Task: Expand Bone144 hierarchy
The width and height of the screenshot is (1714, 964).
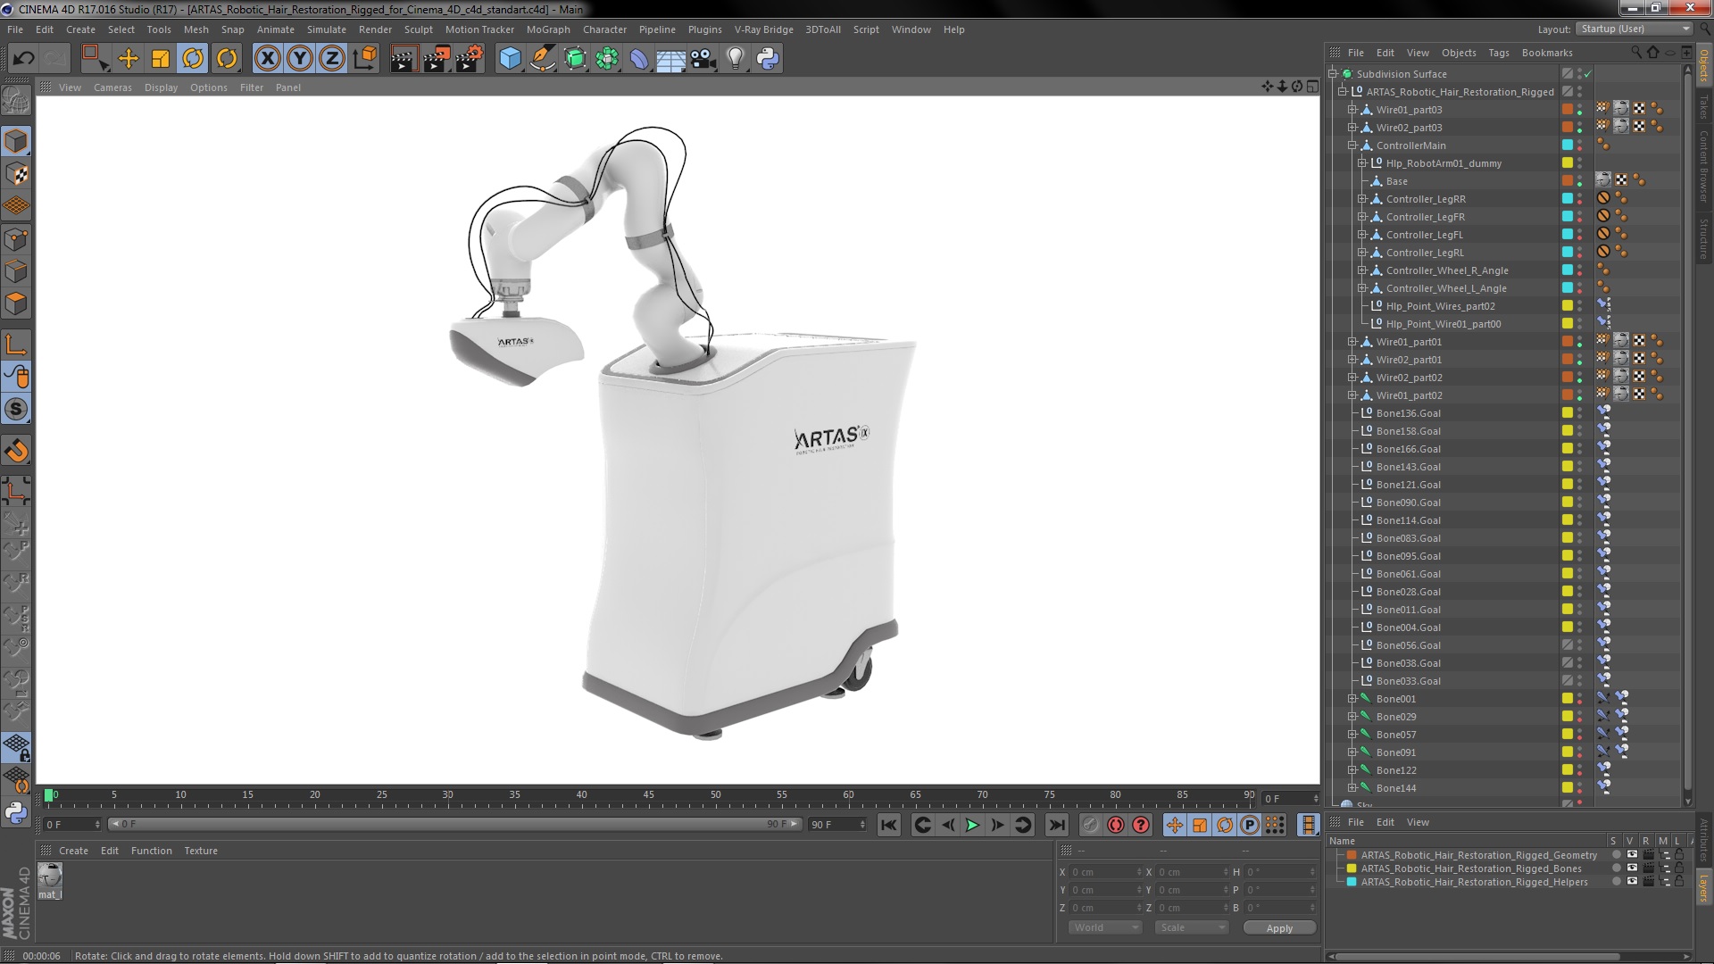Action: tap(1352, 788)
